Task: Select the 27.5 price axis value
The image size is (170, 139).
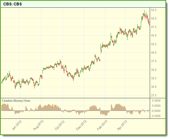Action: [154, 95]
